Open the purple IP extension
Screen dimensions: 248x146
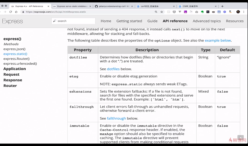[x=185, y=12]
